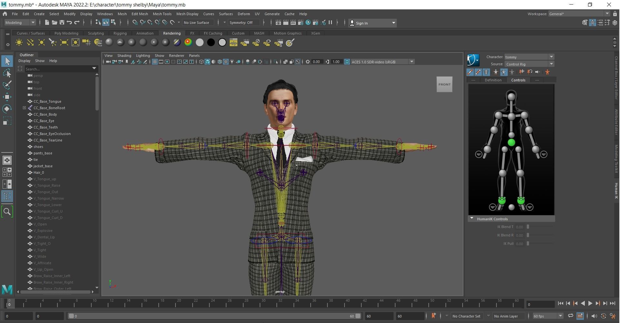
Task: Click the FRONT view cube face
Action: pos(444,84)
